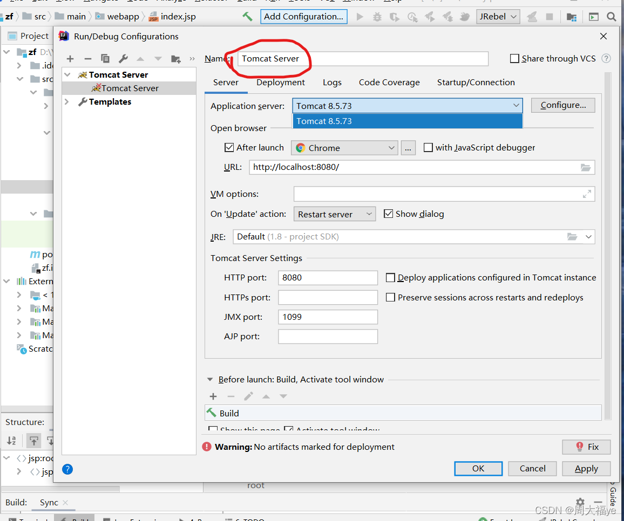Screen dimensions: 624x521
Task: Copy the selected run configuration
Action: pos(105,59)
